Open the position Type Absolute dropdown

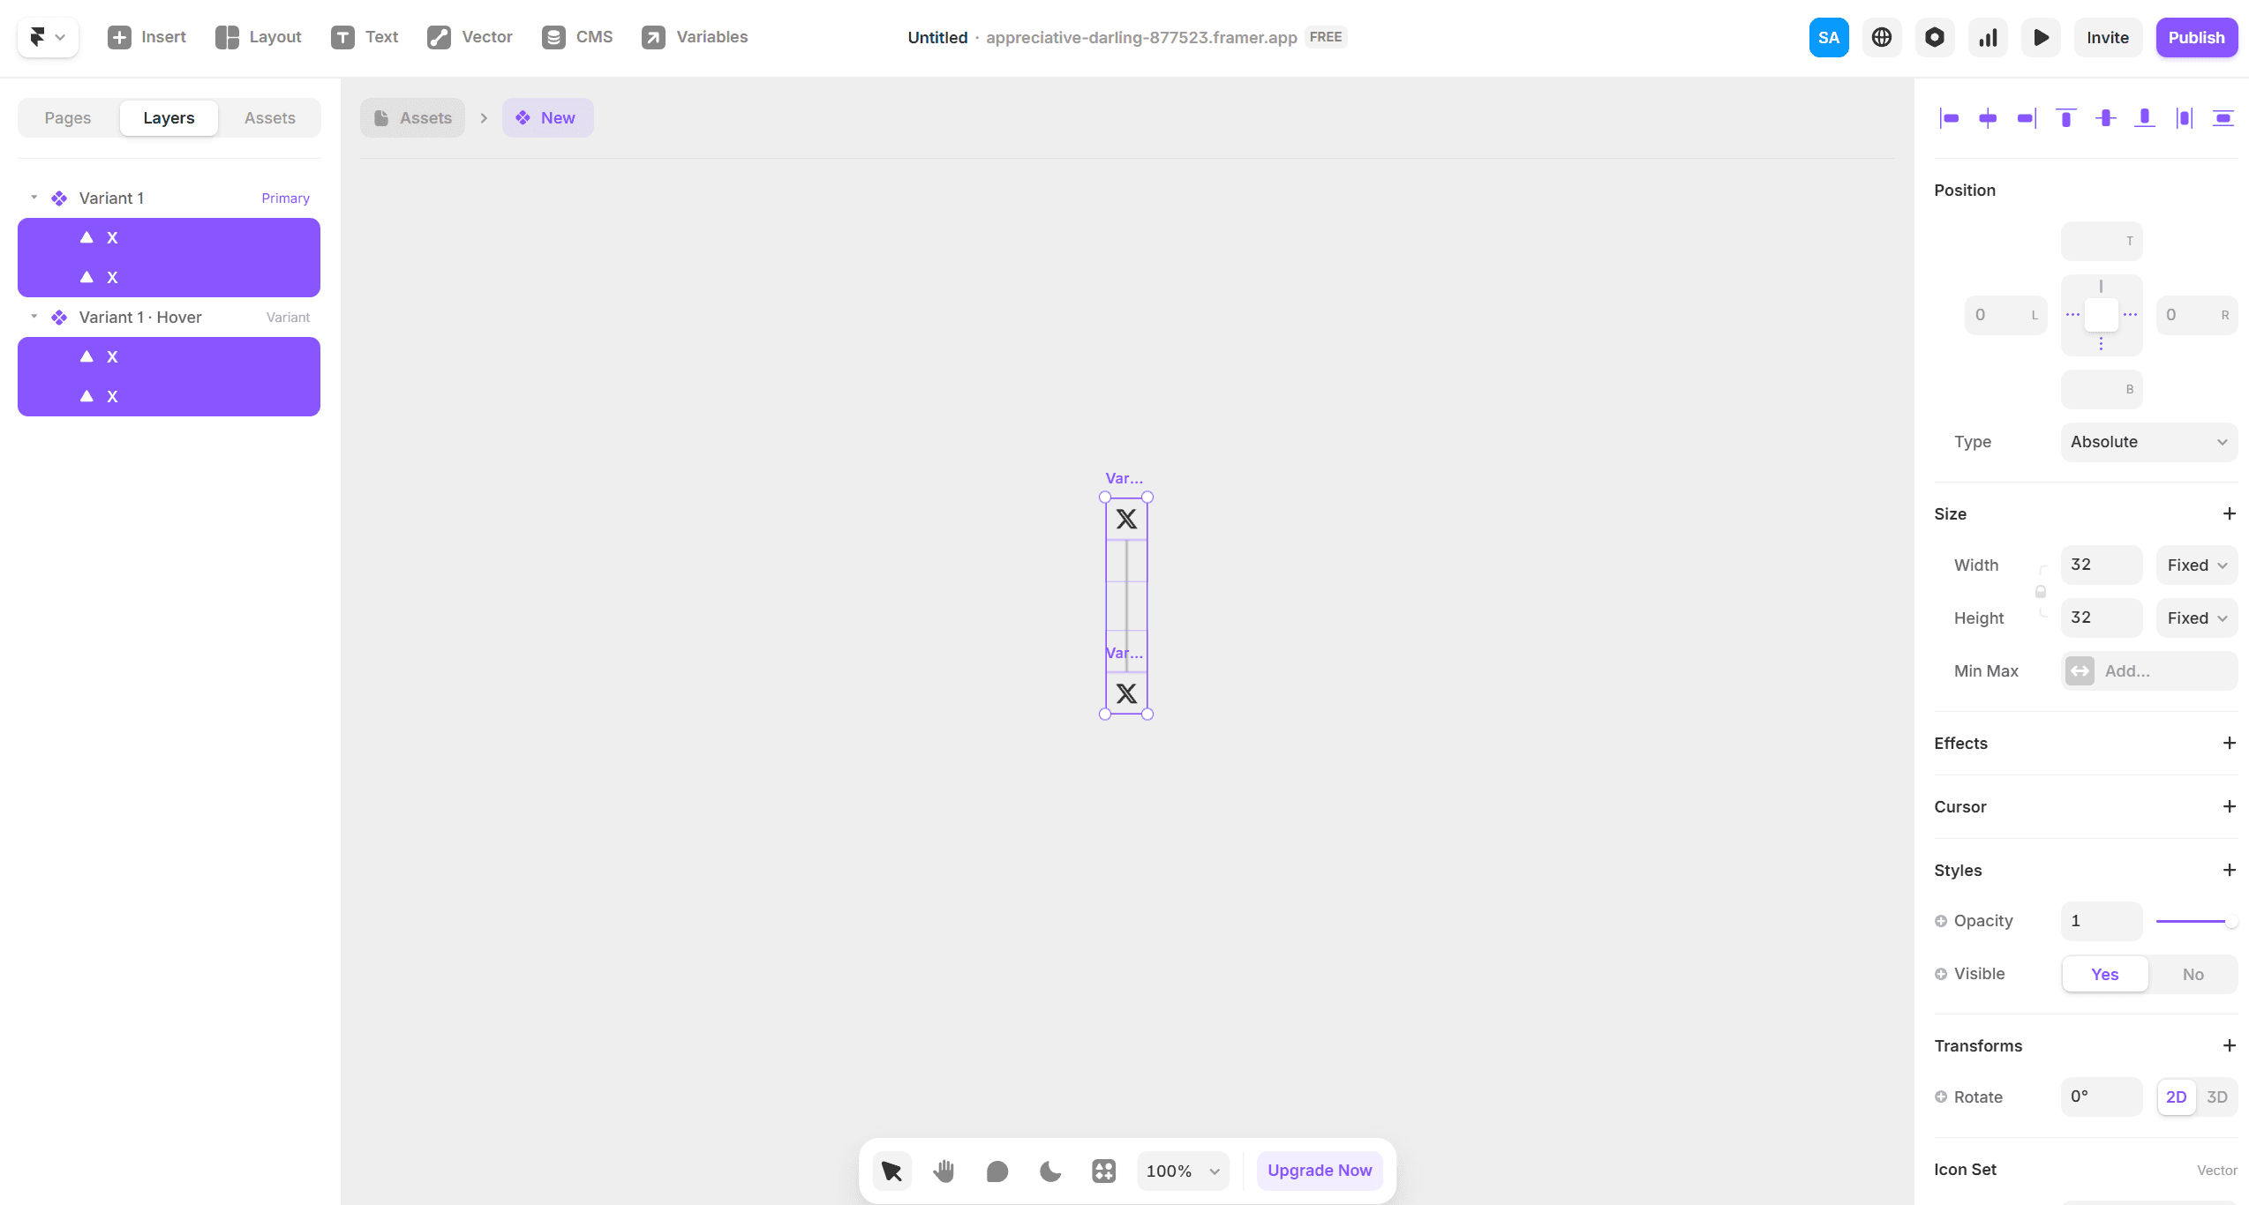2148,442
